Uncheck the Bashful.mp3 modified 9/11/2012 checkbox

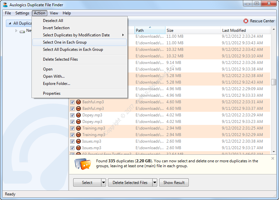73,109
